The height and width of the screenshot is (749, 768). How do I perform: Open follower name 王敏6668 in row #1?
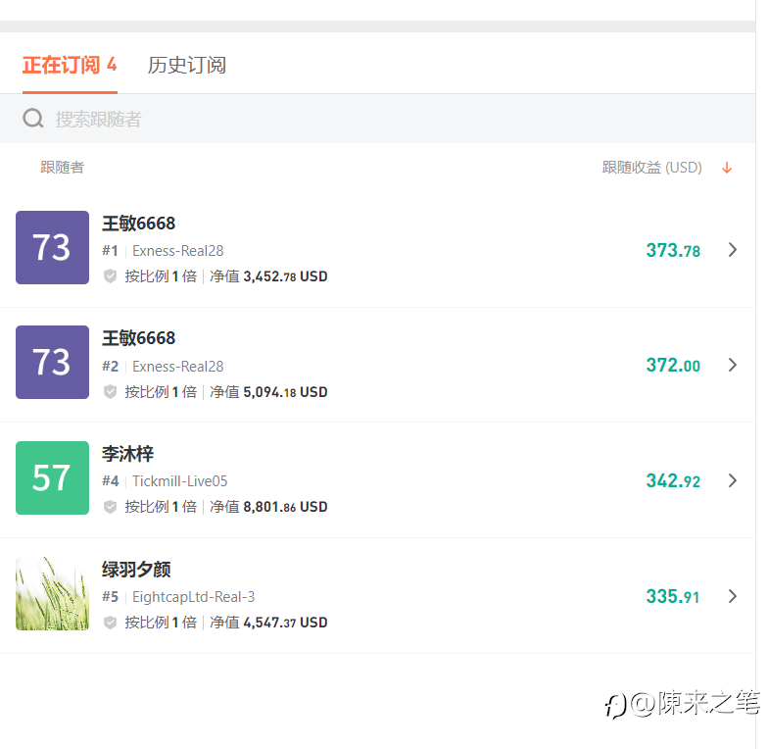(139, 224)
